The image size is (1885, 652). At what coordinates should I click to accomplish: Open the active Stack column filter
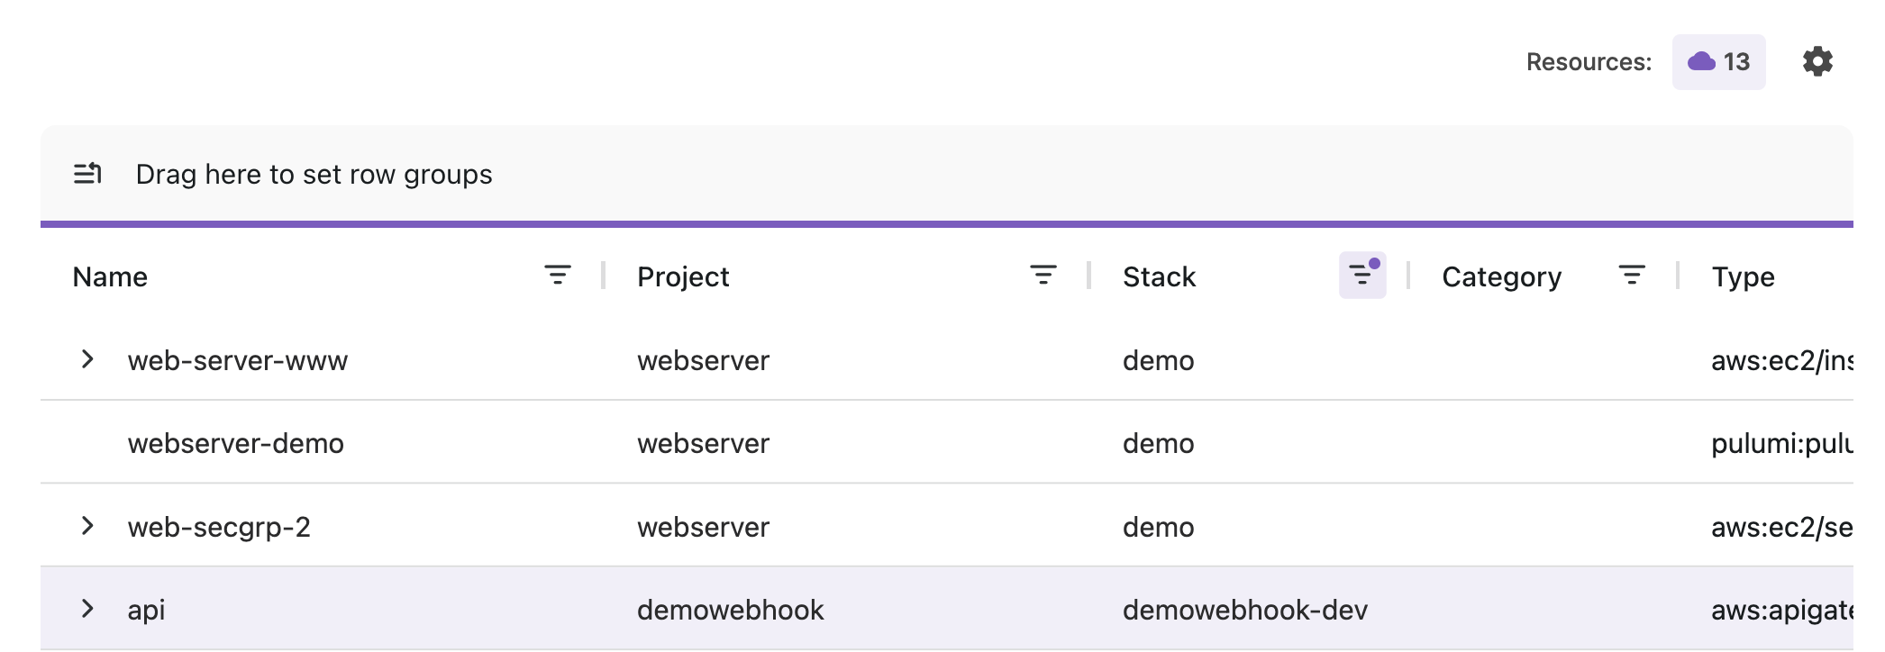pyautogui.click(x=1362, y=275)
